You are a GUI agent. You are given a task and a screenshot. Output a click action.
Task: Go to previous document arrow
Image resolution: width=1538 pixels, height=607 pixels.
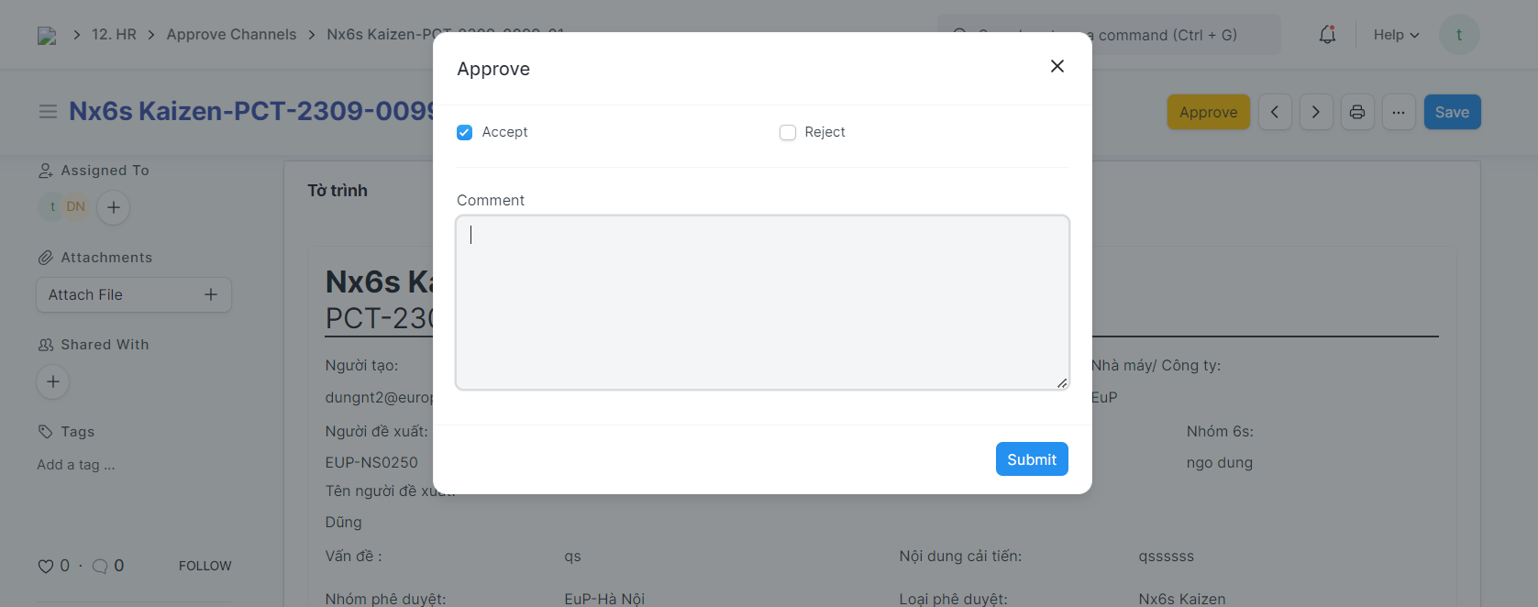(x=1275, y=112)
